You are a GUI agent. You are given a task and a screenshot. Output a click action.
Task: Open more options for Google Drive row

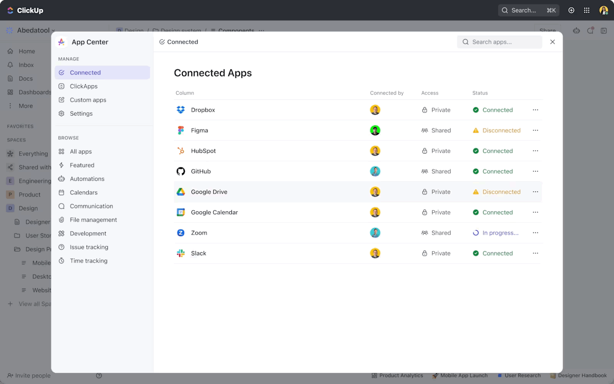tap(535, 192)
